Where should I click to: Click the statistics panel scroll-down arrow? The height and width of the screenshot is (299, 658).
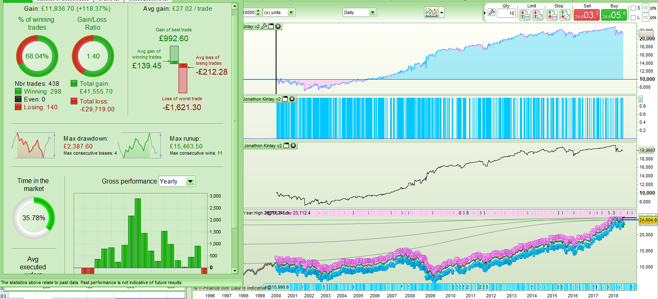pos(235,271)
